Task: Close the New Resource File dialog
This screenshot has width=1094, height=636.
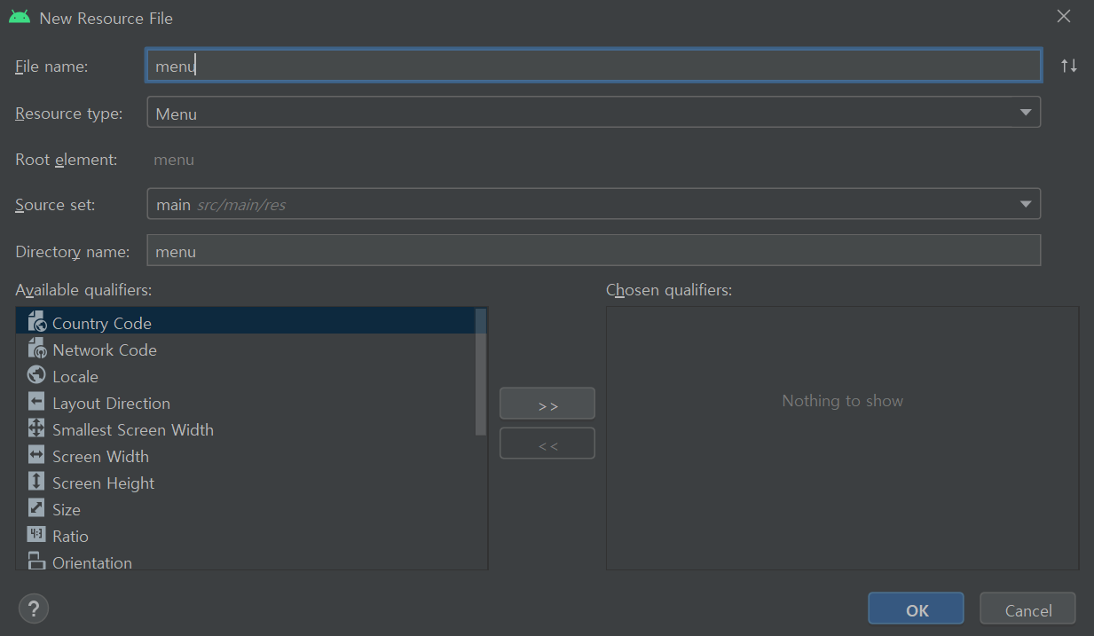Action: (1064, 16)
